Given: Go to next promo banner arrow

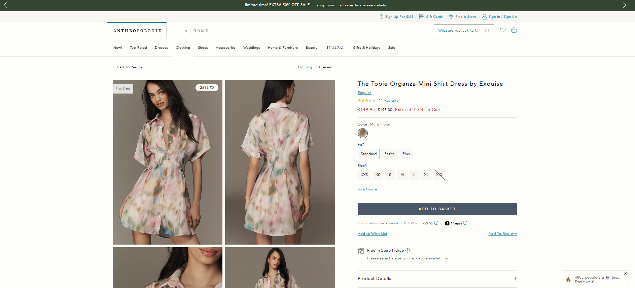Looking at the screenshot, I should click(x=624, y=5).
